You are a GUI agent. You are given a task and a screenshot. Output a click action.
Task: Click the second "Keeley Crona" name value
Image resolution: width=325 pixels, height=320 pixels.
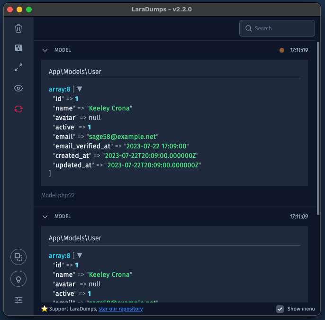pos(109,274)
